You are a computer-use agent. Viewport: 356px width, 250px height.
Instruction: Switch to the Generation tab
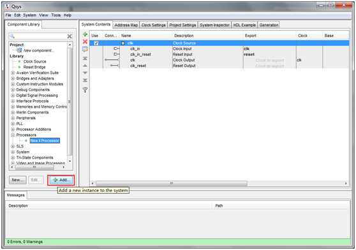tap(269, 25)
